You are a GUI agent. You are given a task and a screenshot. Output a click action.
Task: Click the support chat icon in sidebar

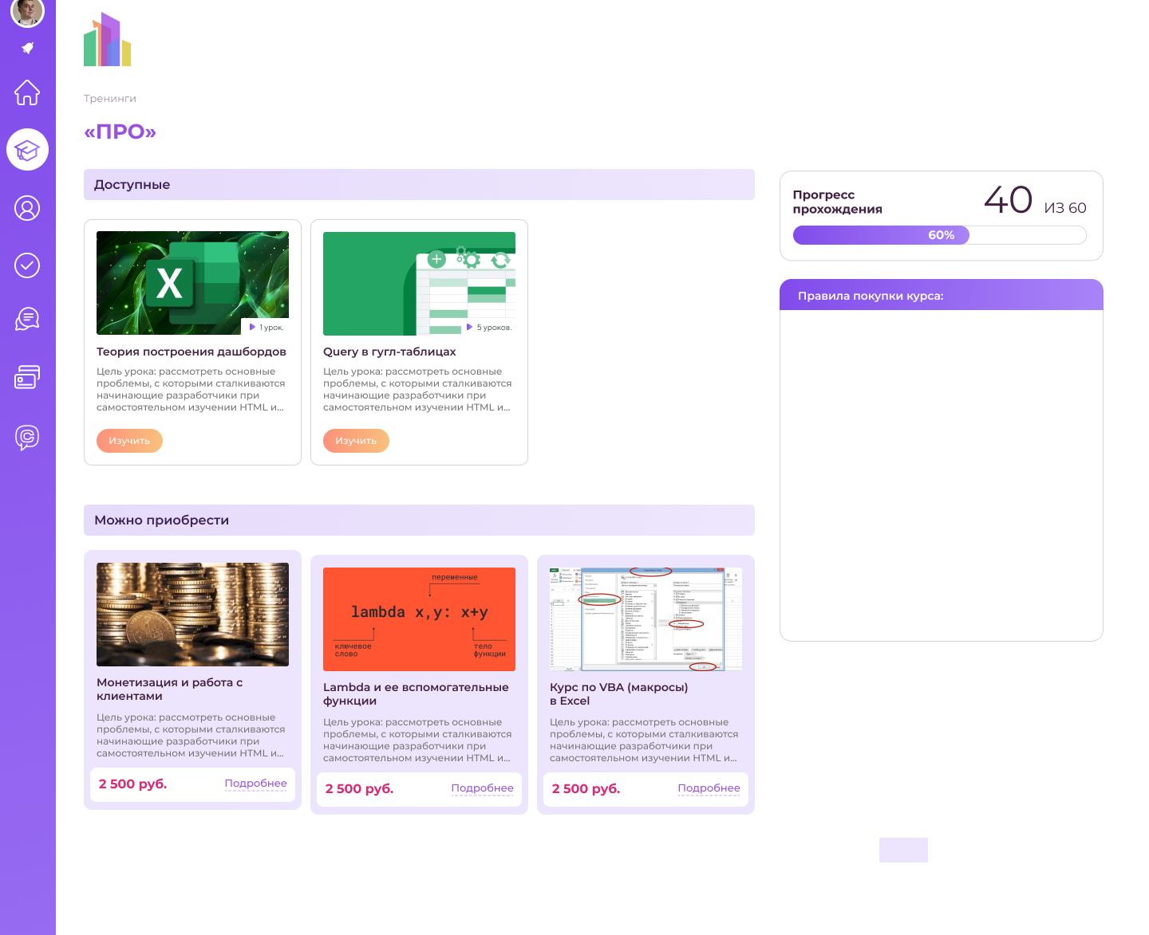(x=27, y=437)
